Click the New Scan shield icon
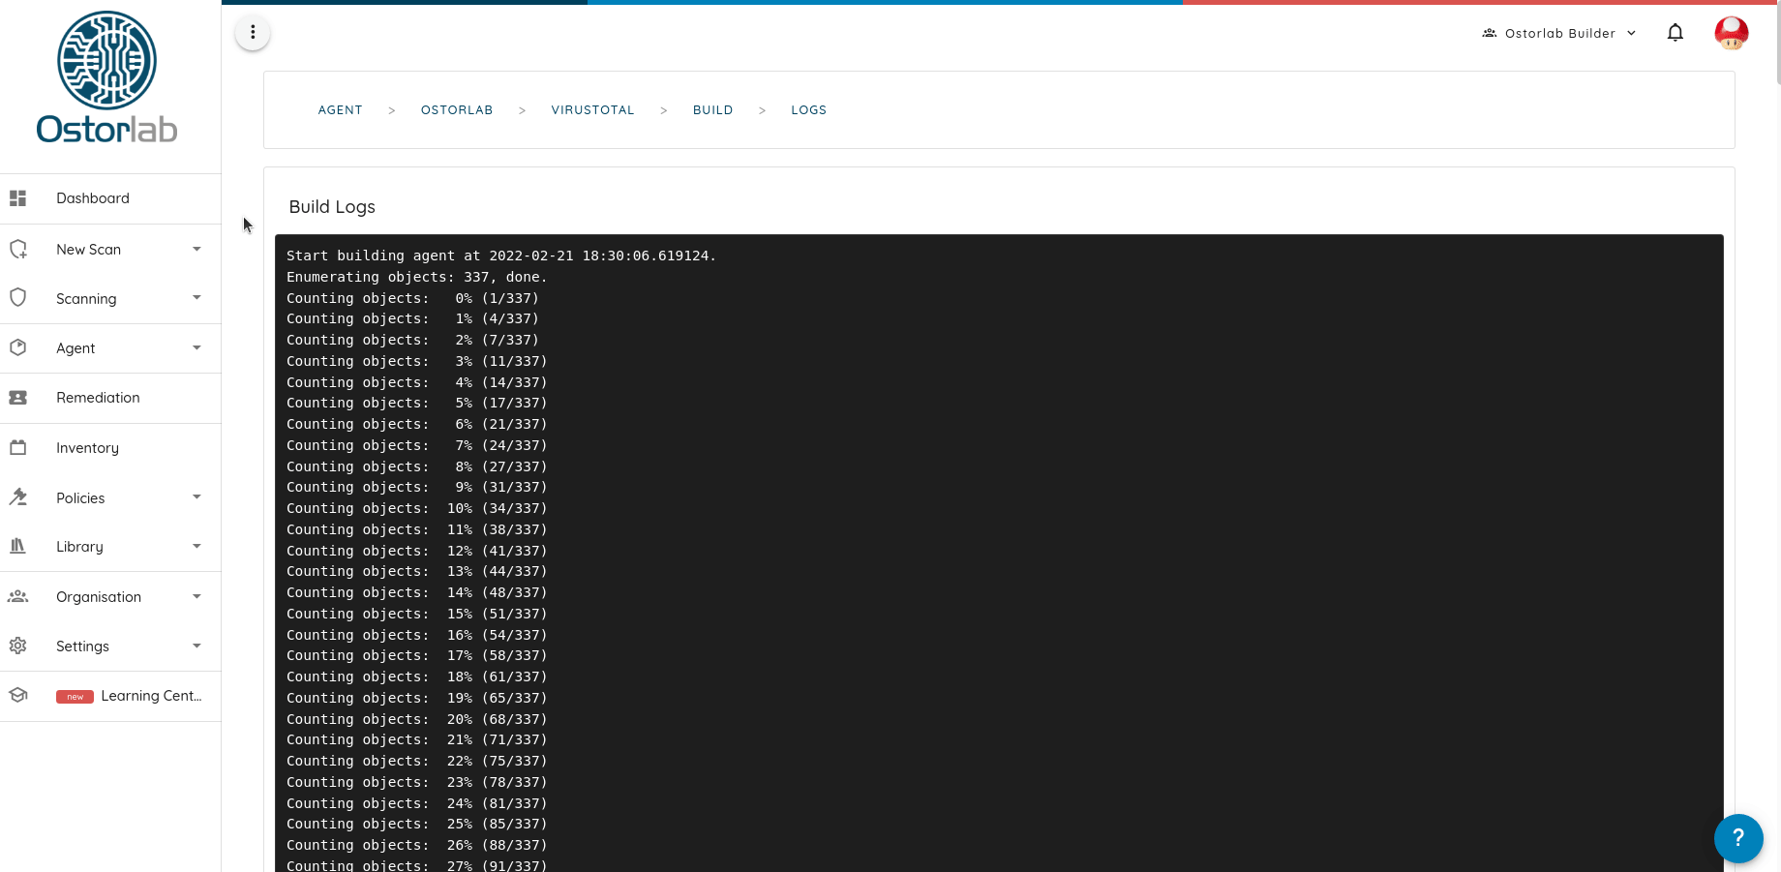Viewport: 1781px width, 872px height. pyautogui.click(x=17, y=249)
